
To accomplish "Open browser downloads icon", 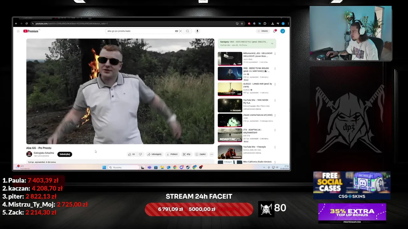I will coord(273,24).
